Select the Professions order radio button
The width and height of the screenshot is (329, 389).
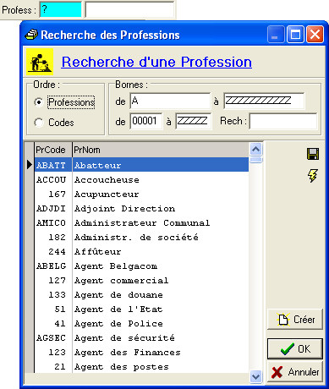(39, 102)
